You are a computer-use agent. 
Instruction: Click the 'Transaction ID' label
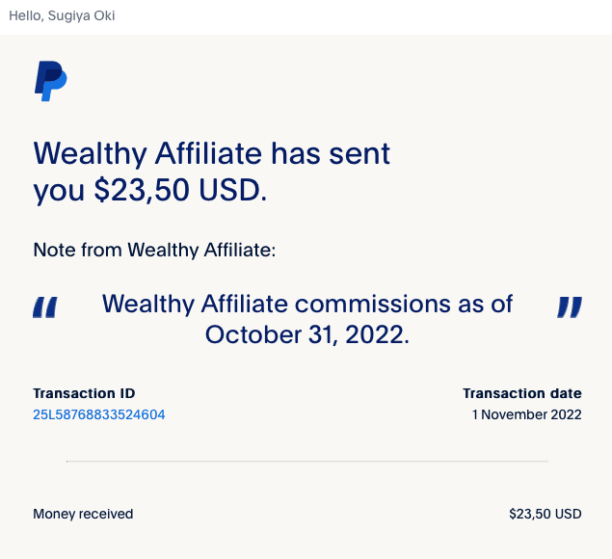(84, 393)
